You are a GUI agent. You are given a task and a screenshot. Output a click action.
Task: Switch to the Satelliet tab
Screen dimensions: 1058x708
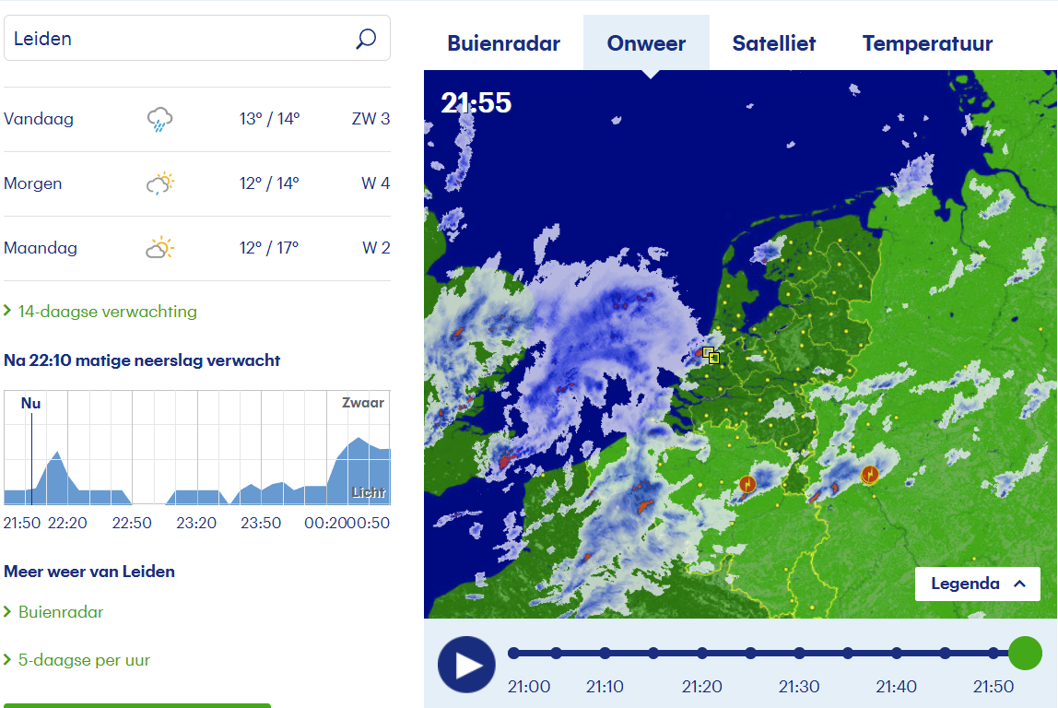774,43
